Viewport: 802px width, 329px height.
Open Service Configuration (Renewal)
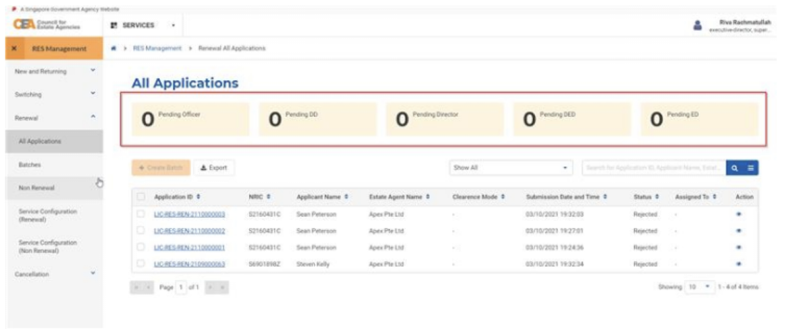coord(54,215)
